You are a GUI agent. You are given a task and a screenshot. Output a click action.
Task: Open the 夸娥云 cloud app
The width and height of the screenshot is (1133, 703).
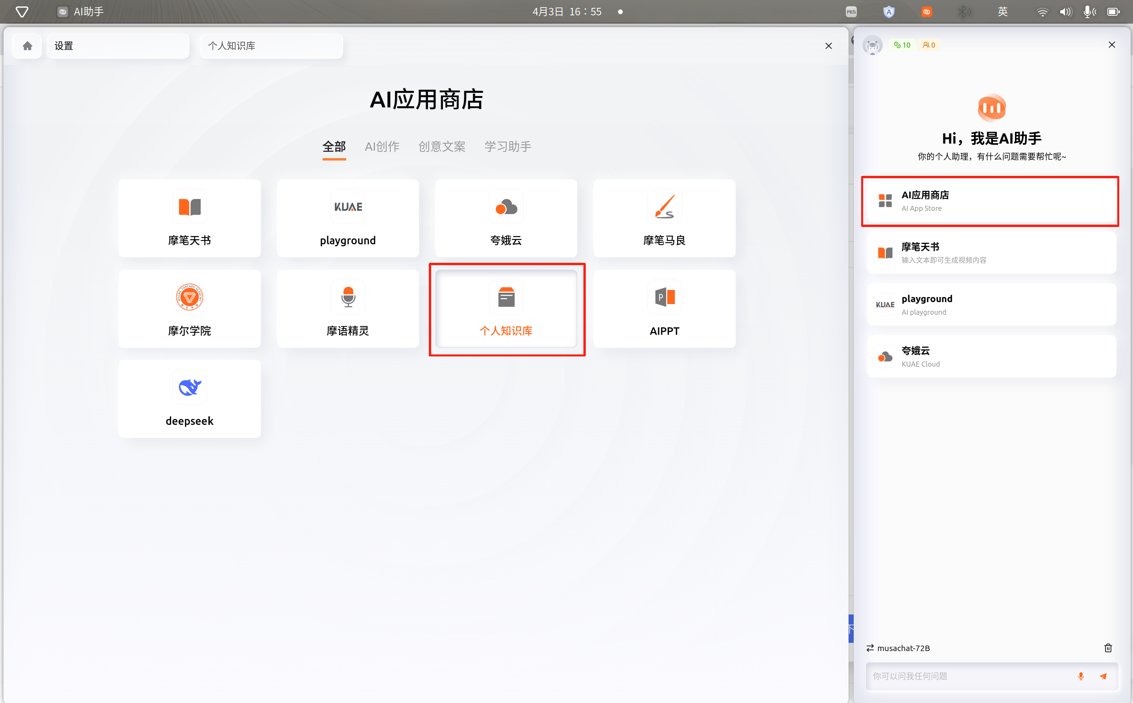[x=506, y=218]
